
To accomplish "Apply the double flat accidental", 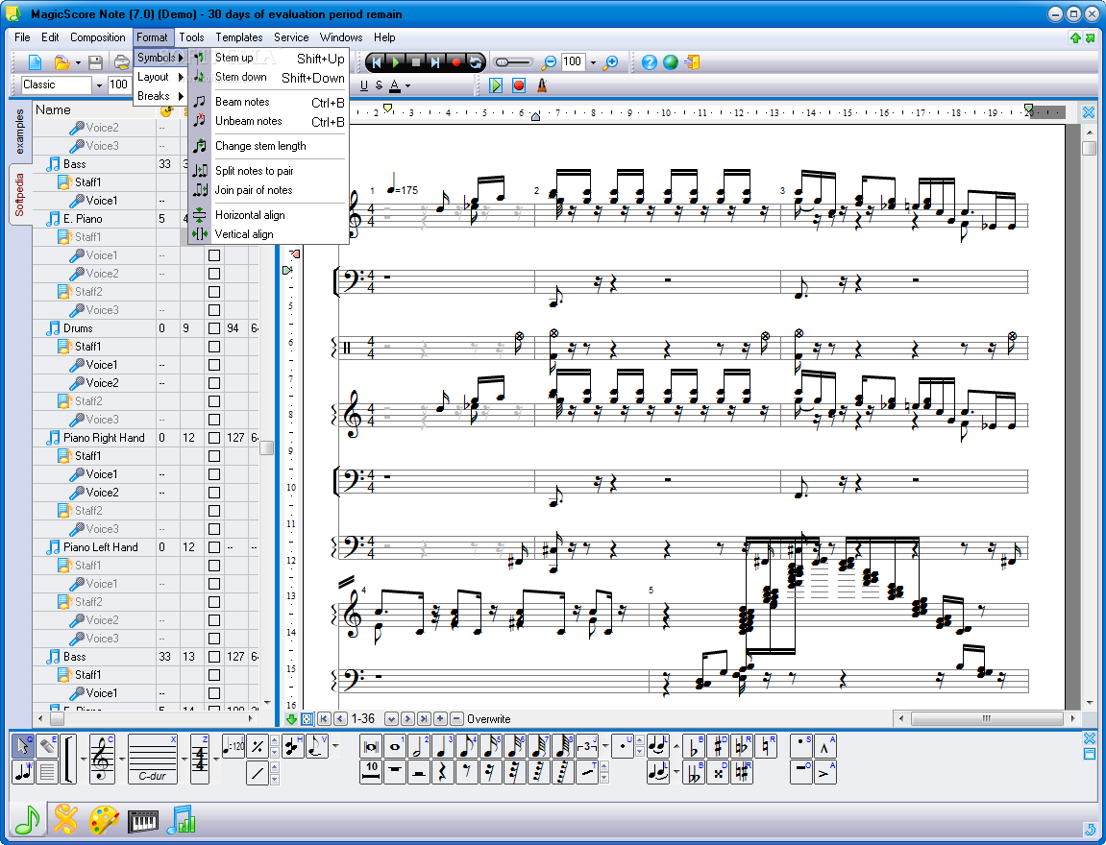I will coord(694,772).
